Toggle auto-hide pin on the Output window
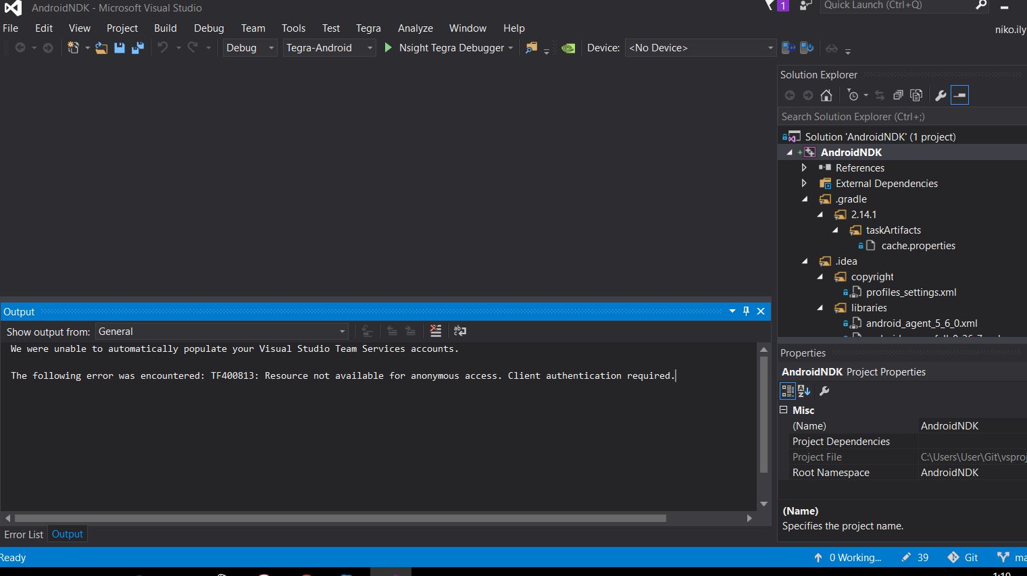Viewport: 1027px width, 576px height. [746, 311]
